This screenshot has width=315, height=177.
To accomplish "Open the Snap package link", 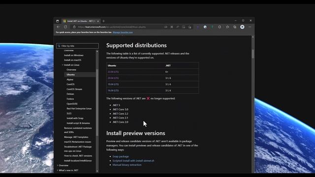I will click(x=121, y=156).
